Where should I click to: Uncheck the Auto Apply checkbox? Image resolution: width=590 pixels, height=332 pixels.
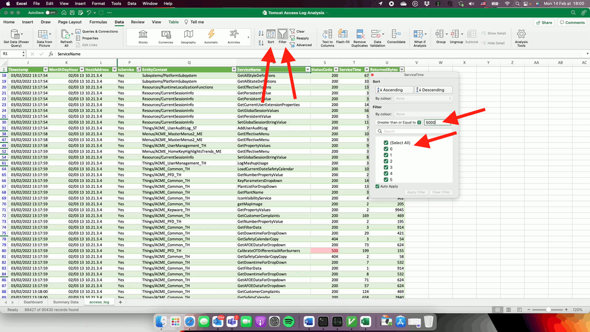pos(378,186)
